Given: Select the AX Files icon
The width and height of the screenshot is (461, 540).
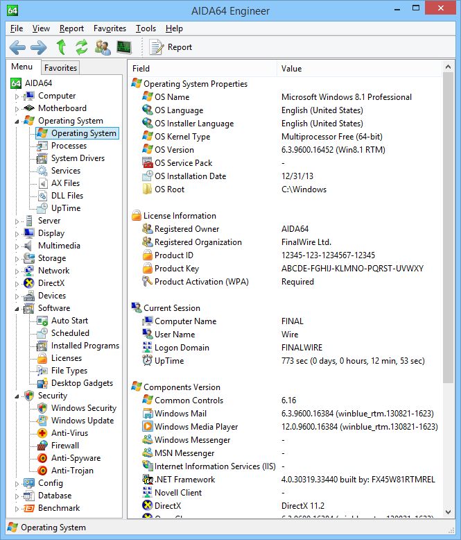Looking at the screenshot, I should tap(42, 183).
